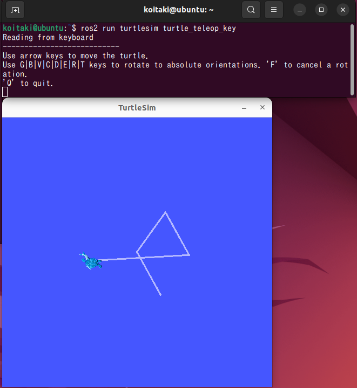Minimize the TurtleSim window

tap(244, 108)
